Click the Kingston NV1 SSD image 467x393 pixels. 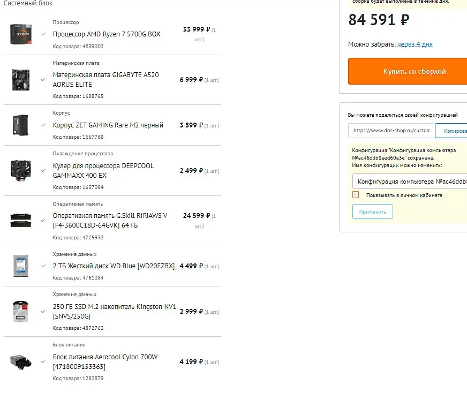[x=21, y=311]
